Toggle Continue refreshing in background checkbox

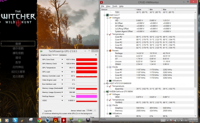point(43,114)
